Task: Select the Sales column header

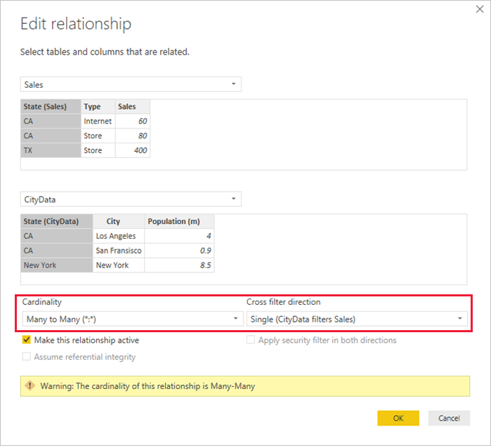Action: [x=133, y=107]
